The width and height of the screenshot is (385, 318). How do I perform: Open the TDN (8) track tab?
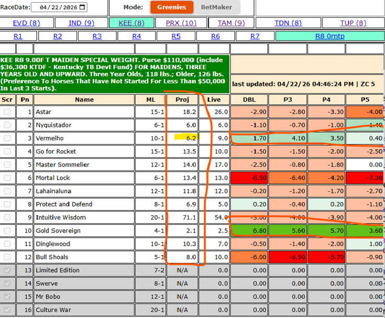(x=288, y=23)
